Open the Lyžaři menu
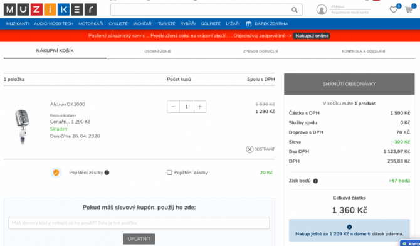Image resolution: width=420 pixels, height=246 pixels. (233, 24)
